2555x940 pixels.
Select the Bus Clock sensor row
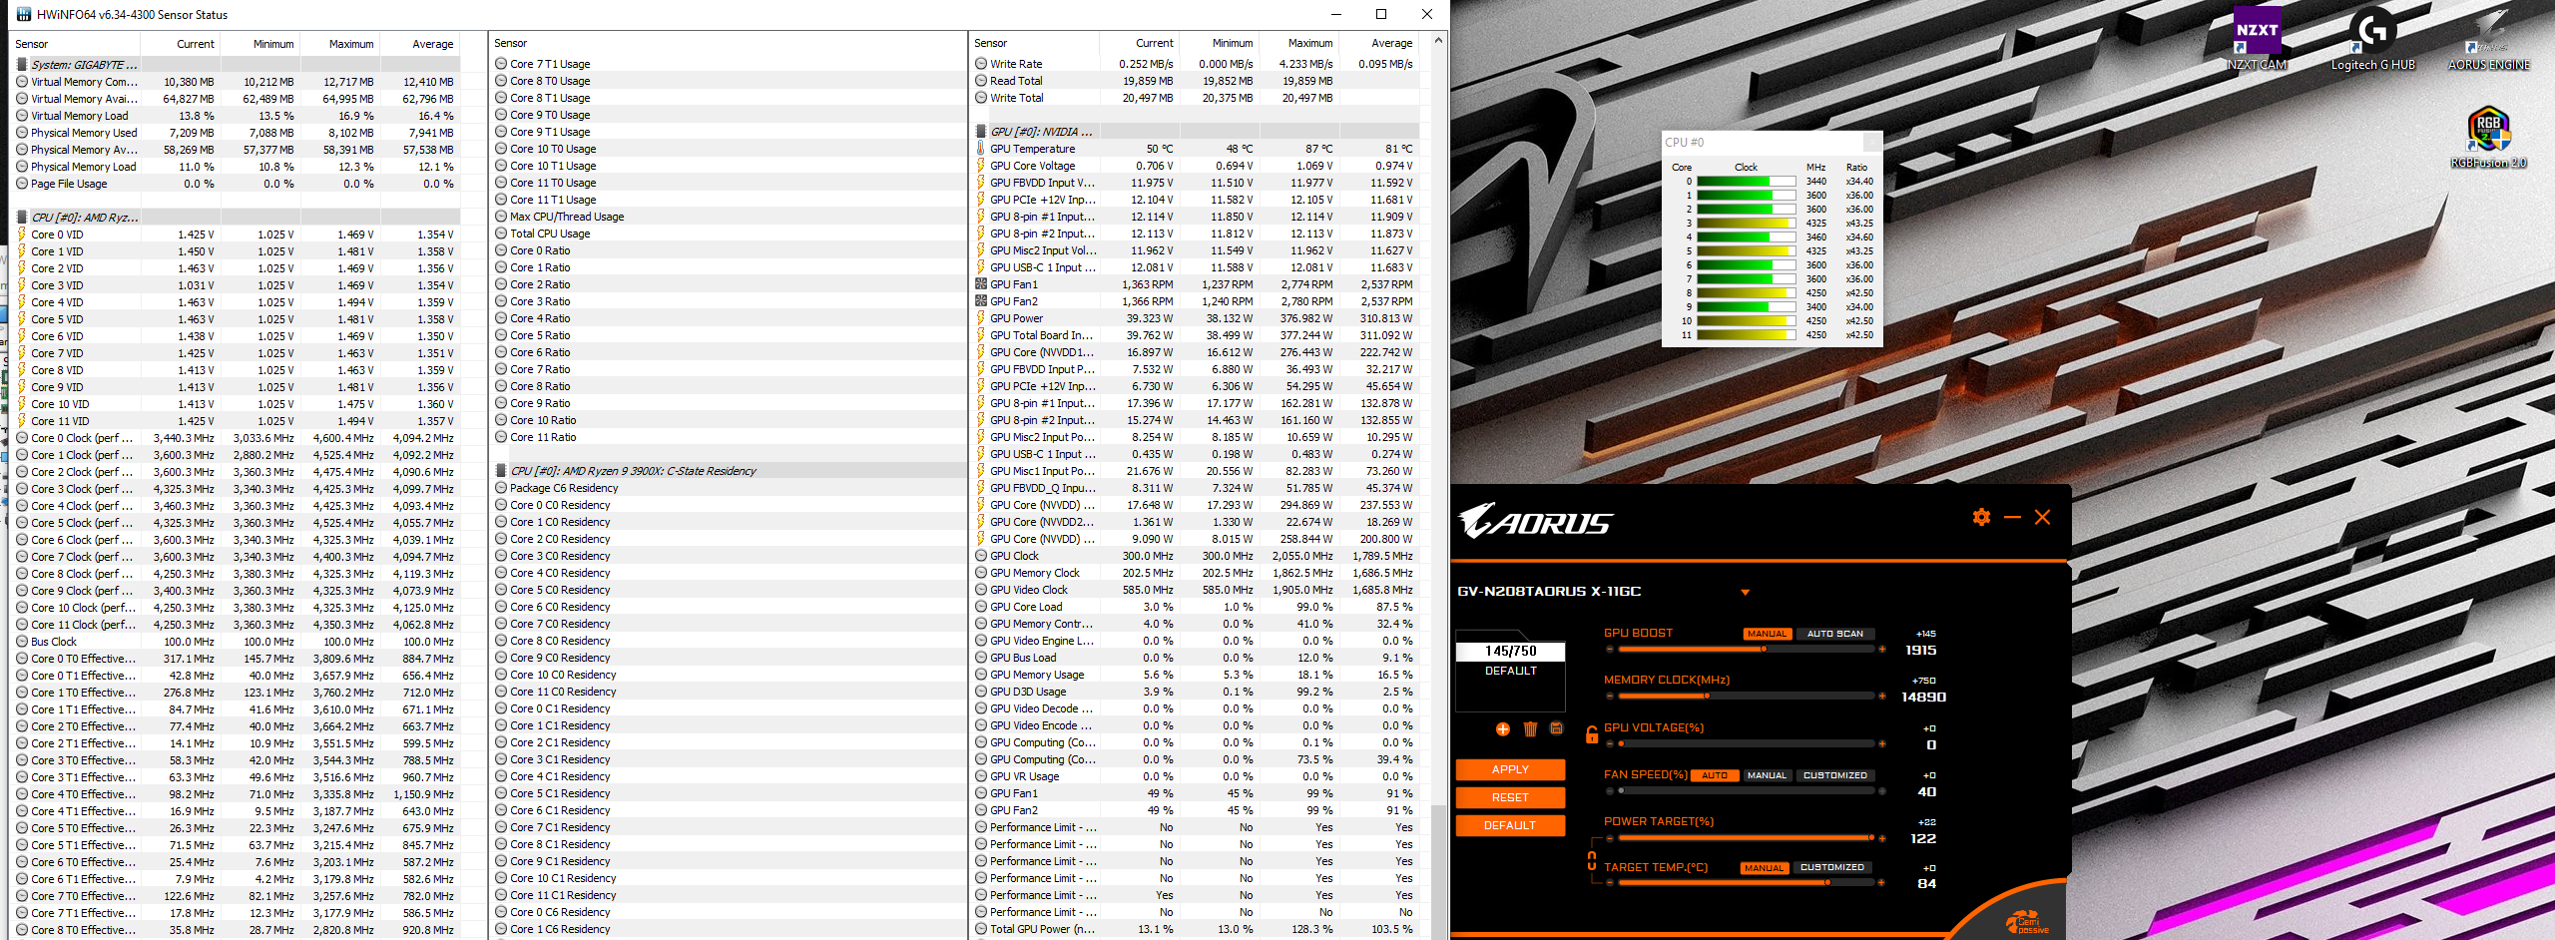pos(237,642)
